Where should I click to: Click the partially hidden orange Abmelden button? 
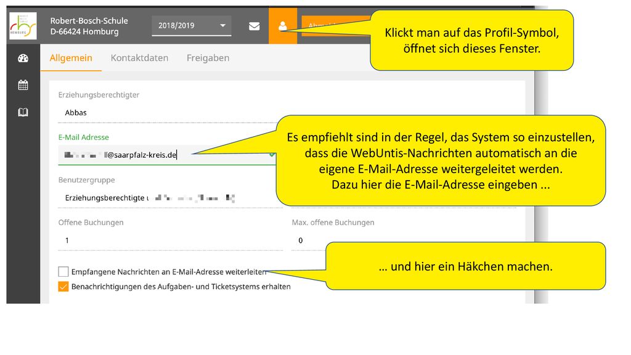(x=336, y=26)
